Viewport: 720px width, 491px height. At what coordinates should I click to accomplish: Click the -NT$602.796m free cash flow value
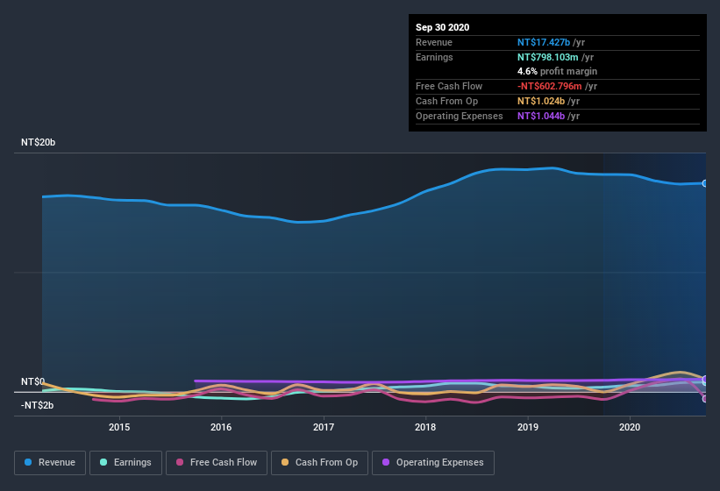click(x=550, y=86)
